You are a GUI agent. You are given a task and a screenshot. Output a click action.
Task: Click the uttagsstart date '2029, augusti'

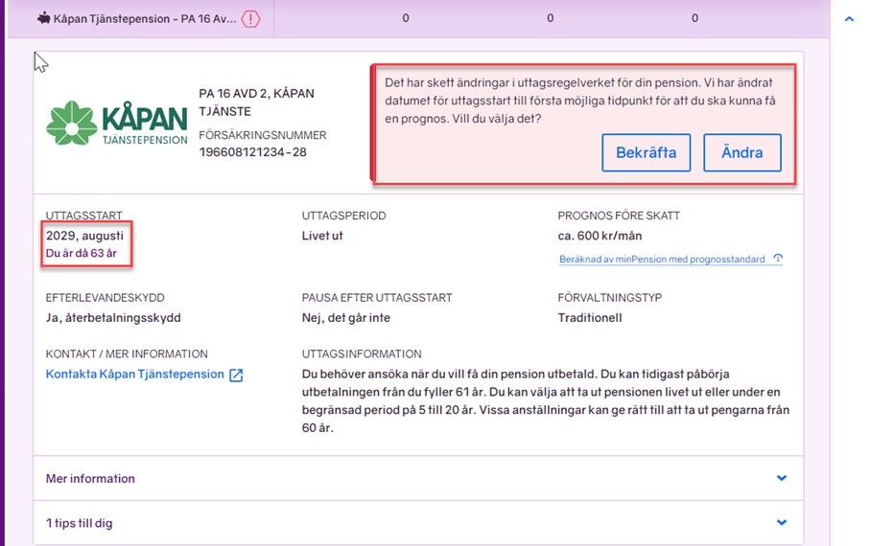(84, 236)
